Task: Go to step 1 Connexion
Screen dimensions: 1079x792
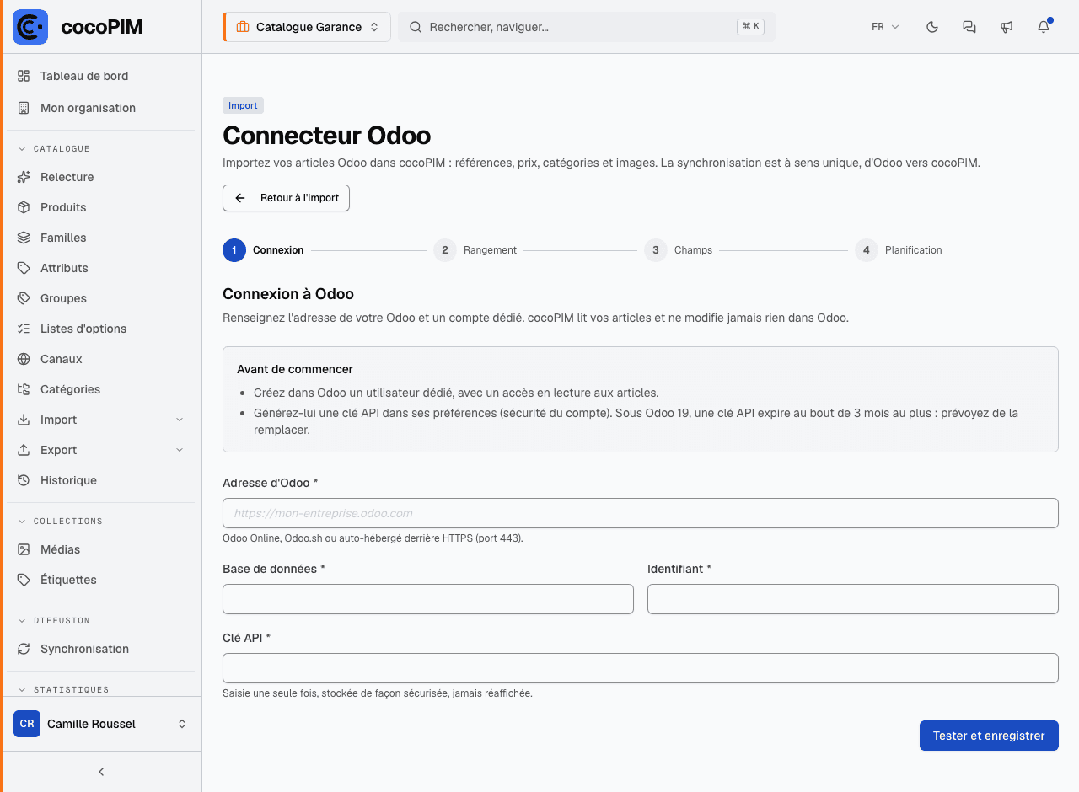Action: (264, 250)
